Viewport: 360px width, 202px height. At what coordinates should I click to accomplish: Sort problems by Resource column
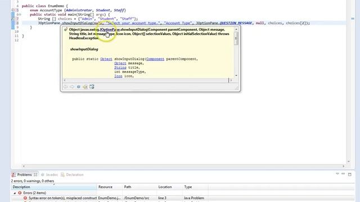coord(110,187)
